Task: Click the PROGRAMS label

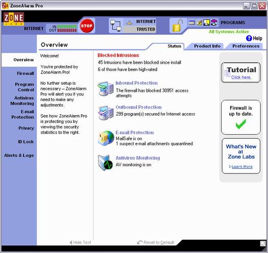Action: tap(233, 22)
